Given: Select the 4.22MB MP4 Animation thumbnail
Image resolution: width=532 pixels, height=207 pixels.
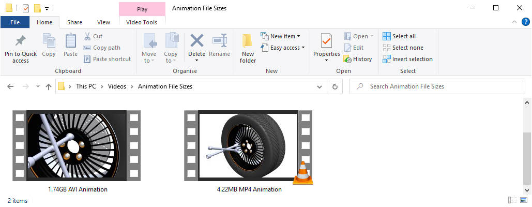Looking at the screenshot, I should [248, 147].
